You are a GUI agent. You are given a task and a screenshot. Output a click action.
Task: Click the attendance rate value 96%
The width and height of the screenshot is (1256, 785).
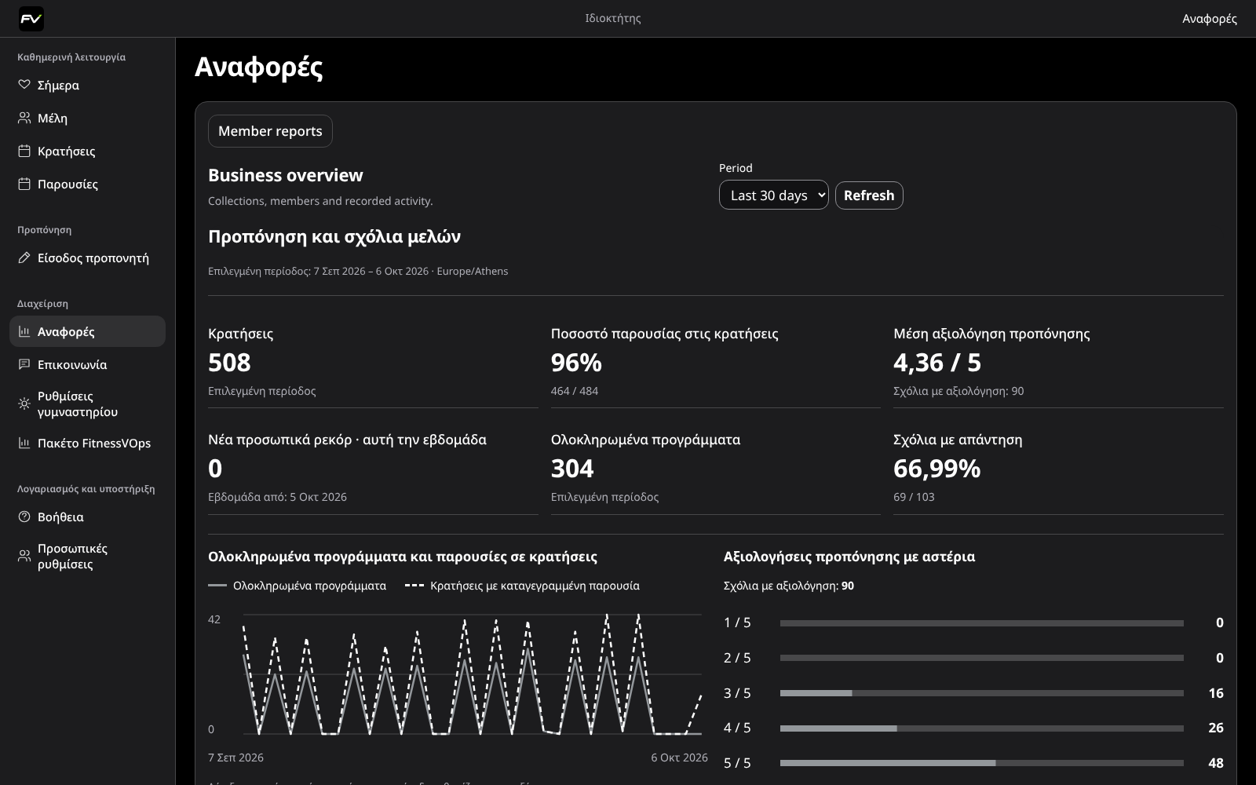click(x=576, y=363)
